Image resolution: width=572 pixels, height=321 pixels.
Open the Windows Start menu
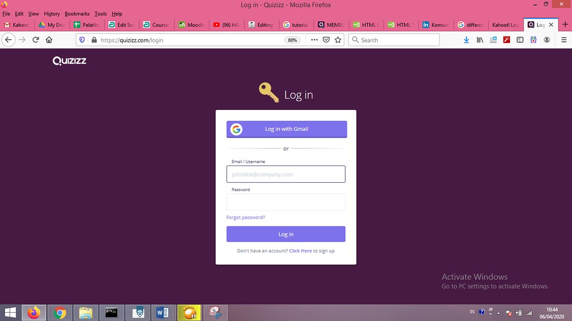(x=10, y=313)
